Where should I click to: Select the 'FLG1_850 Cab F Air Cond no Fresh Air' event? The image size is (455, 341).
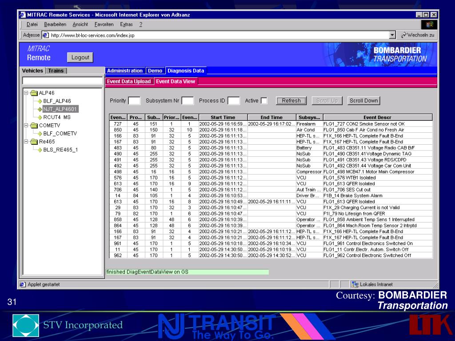pos(271,130)
